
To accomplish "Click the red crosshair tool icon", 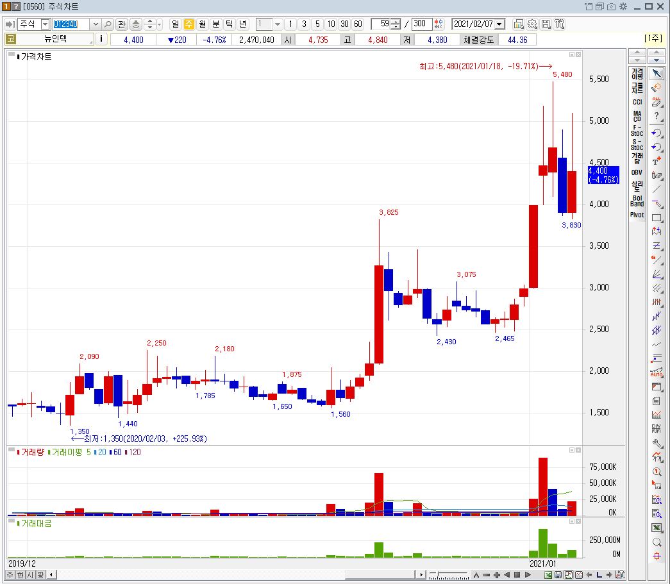I will tap(657, 556).
